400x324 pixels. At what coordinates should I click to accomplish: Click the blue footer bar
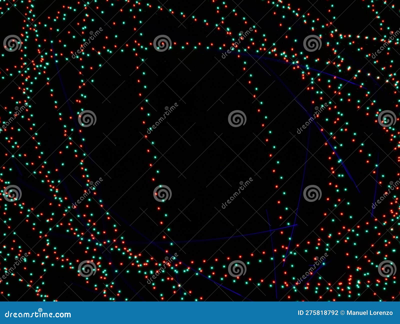175,317
